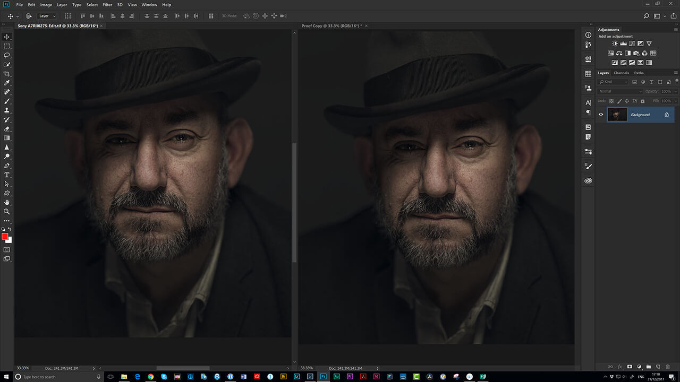Screen dimensions: 680x382
Task: Pick the Eyedropper tool
Action: pos(7,83)
